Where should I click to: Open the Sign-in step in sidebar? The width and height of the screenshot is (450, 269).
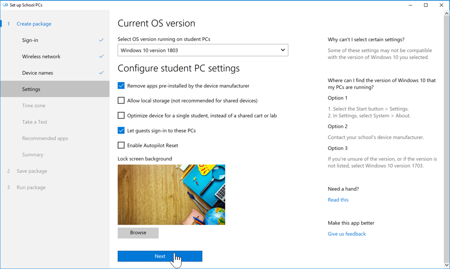pos(30,40)
